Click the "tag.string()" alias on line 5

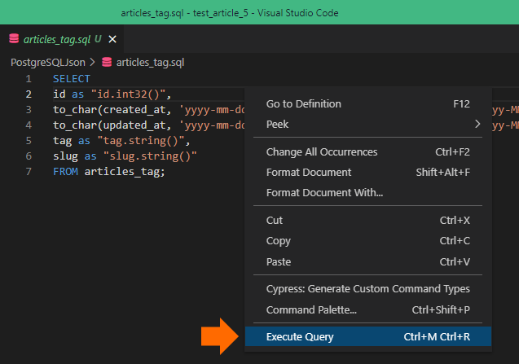[141, 141]
